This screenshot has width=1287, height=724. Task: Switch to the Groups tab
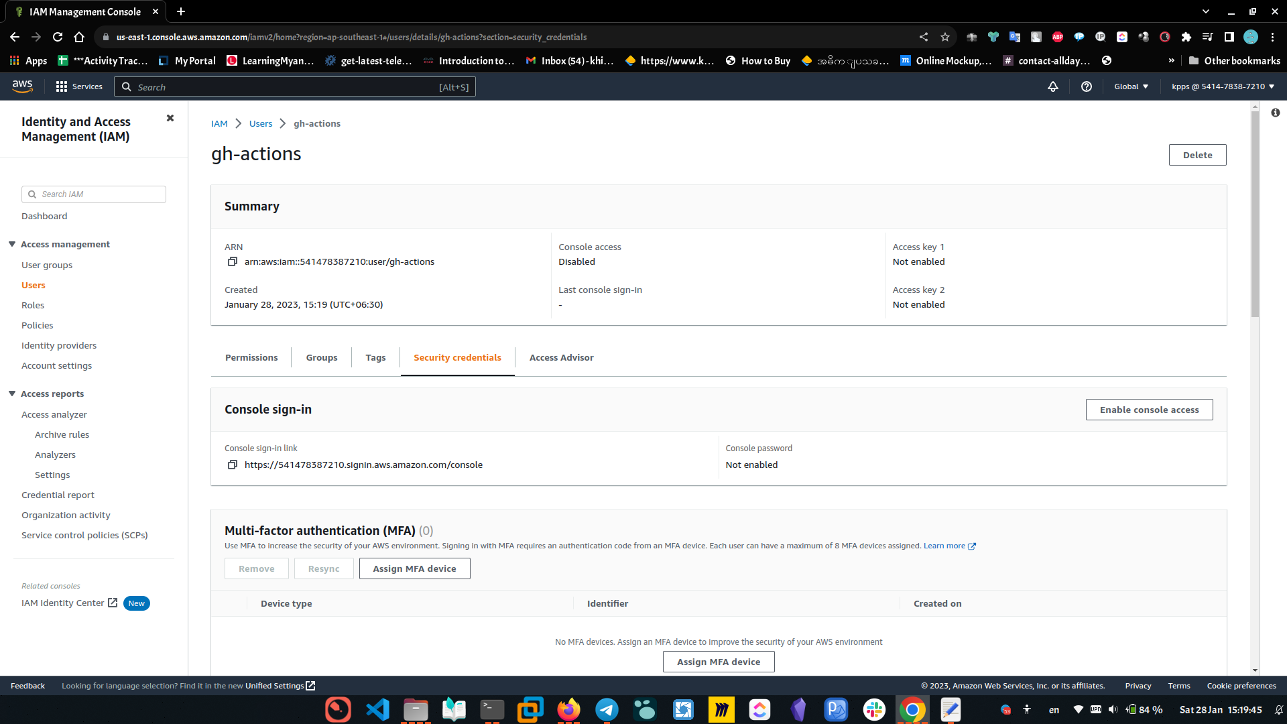(322, 357)
